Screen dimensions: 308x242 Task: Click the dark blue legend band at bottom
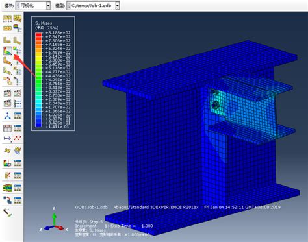click(39, 125)
